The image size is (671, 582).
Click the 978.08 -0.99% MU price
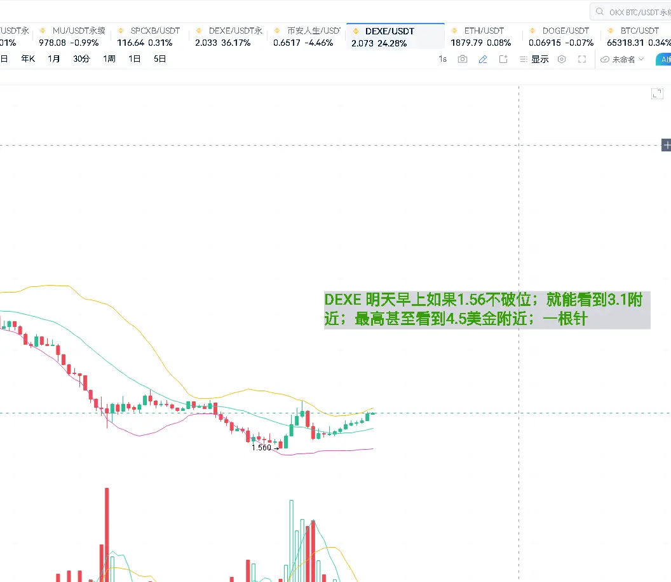pos(69,43)
